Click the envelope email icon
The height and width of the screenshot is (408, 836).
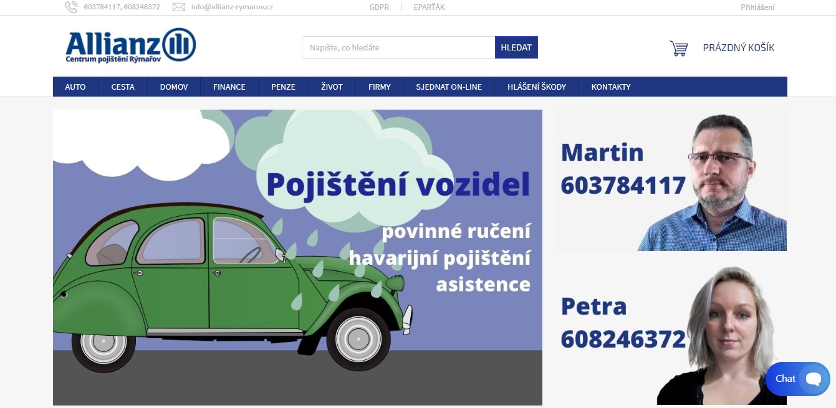point(179,7)
